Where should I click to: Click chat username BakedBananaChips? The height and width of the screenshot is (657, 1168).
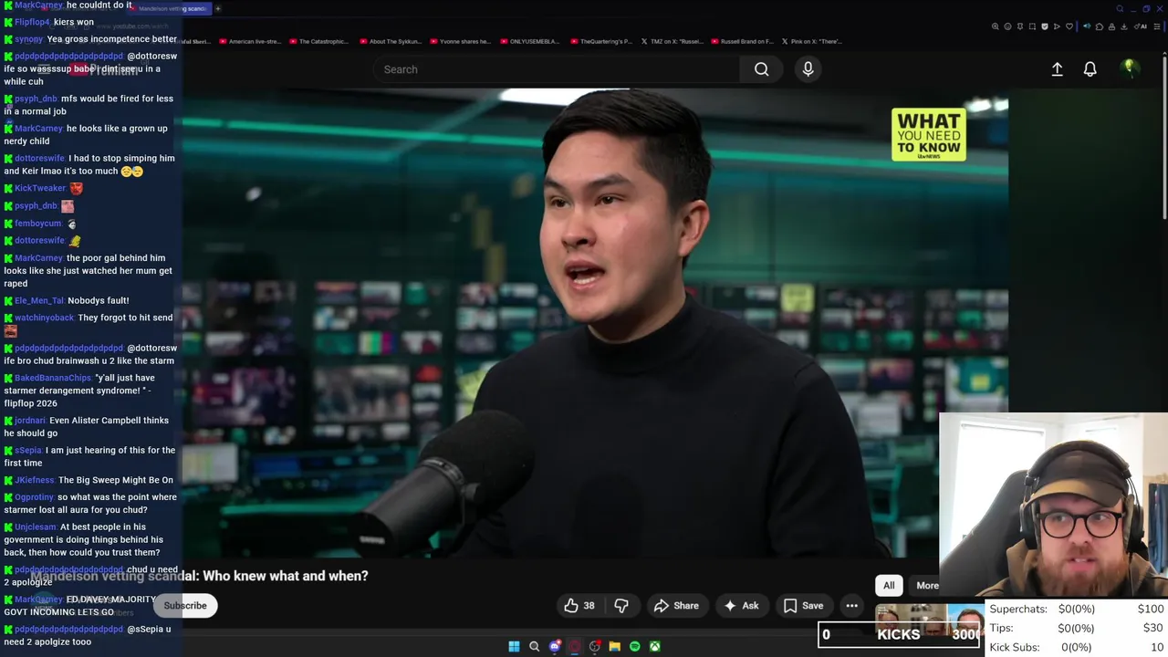click(53, 378)
